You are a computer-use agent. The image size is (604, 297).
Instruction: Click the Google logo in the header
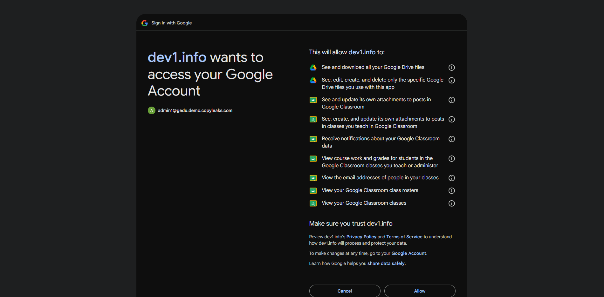click(145, 23)
